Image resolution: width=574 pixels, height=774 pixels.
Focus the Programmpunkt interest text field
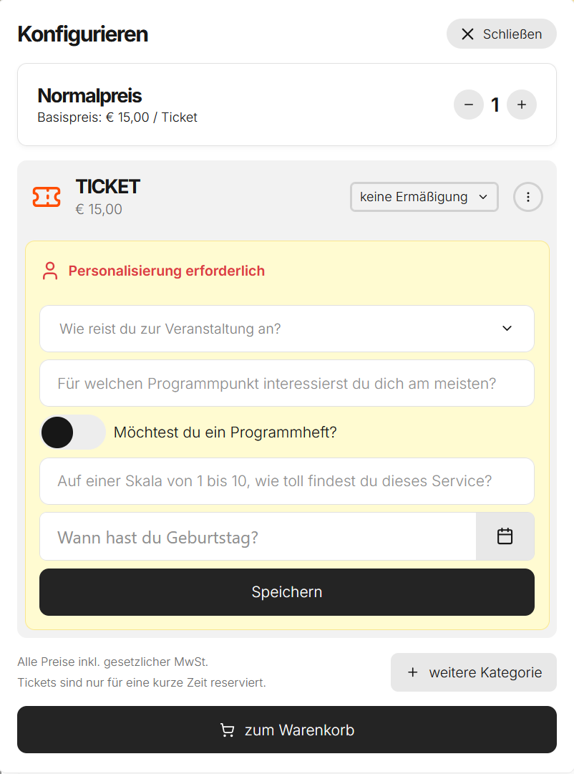coord(286,383)
